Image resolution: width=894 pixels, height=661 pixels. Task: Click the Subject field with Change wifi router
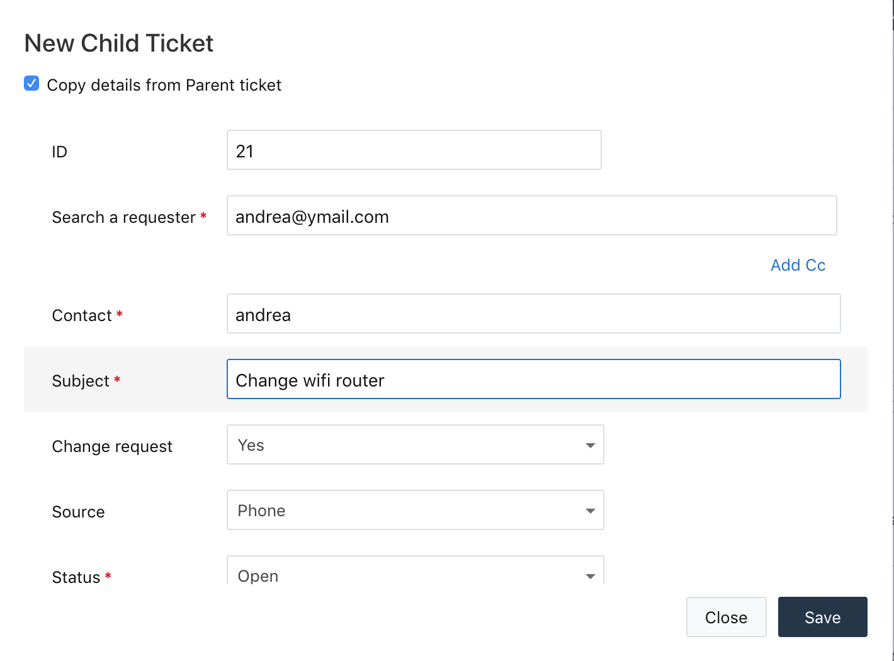pos(533,379)
